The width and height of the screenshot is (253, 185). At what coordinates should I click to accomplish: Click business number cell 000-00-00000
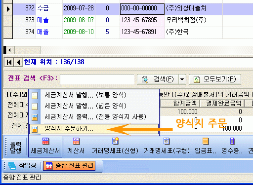click(142, 9)
